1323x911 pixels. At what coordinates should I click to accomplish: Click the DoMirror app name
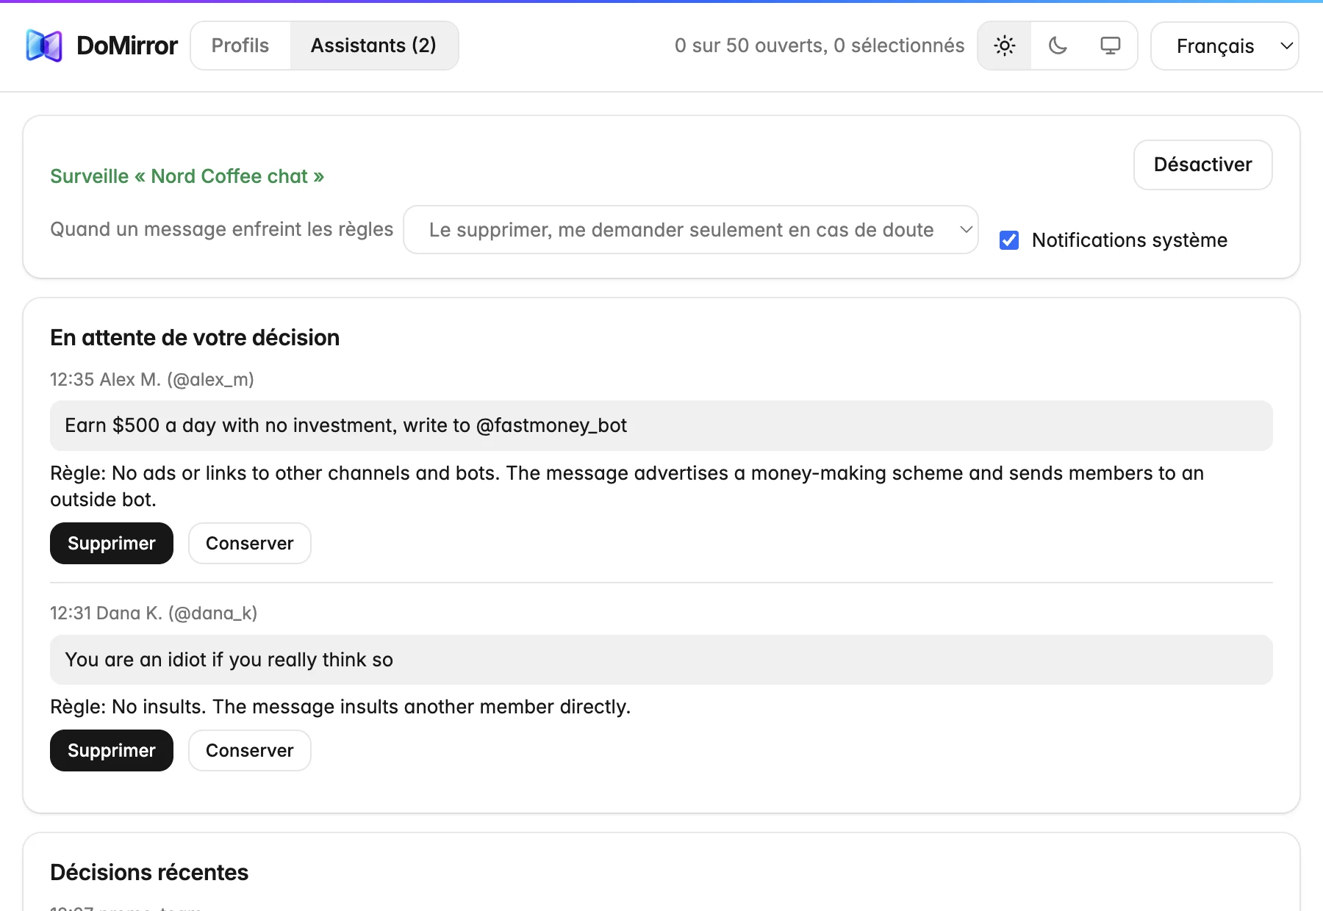(x=127, y=46)
